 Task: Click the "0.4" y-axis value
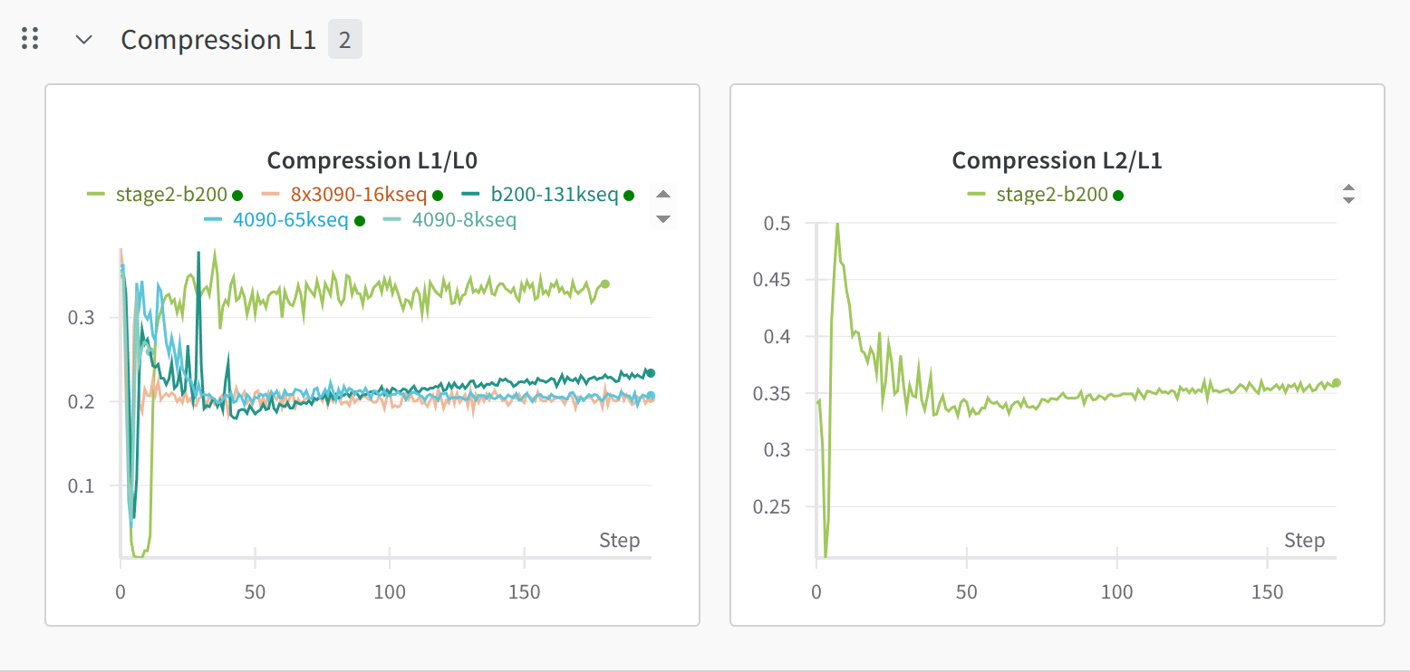tap(778, 337)
